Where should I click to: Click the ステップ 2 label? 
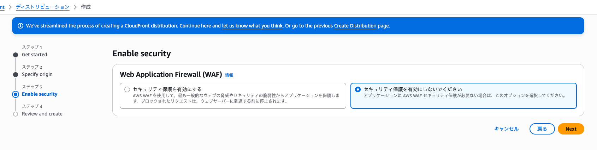pyautogui.click(x=32, y=67)
